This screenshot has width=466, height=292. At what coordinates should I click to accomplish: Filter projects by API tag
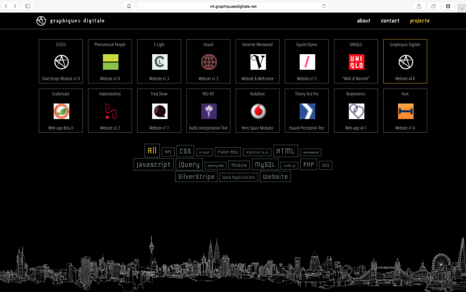click(x=168, y=152)
